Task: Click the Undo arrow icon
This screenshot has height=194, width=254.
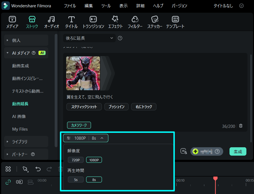Action: coord(38,169)
